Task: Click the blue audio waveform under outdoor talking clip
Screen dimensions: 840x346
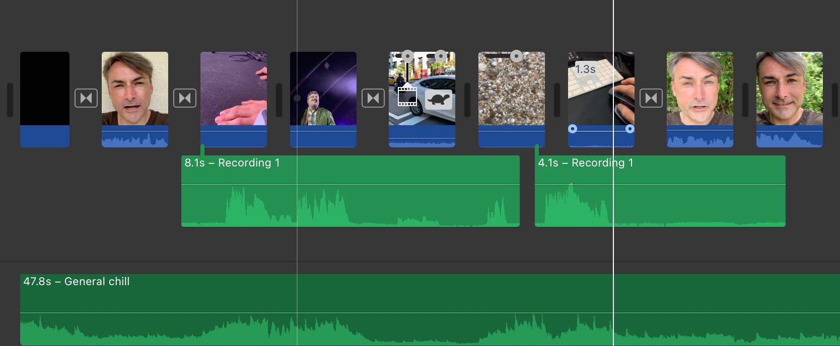Action: click(x=700, y=136)
